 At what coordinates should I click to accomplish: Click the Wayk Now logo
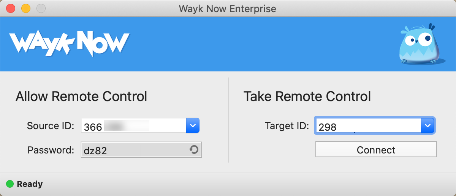pyautogui.click(x=69, y=43)
